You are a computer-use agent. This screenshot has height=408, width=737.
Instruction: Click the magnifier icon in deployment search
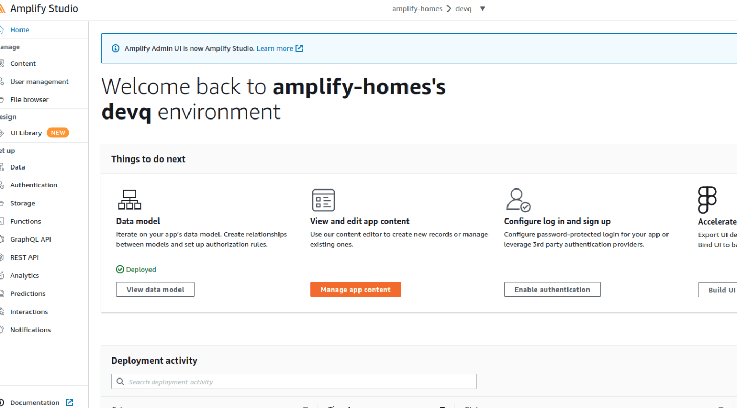pyautogui.click(x=121, y=382)
